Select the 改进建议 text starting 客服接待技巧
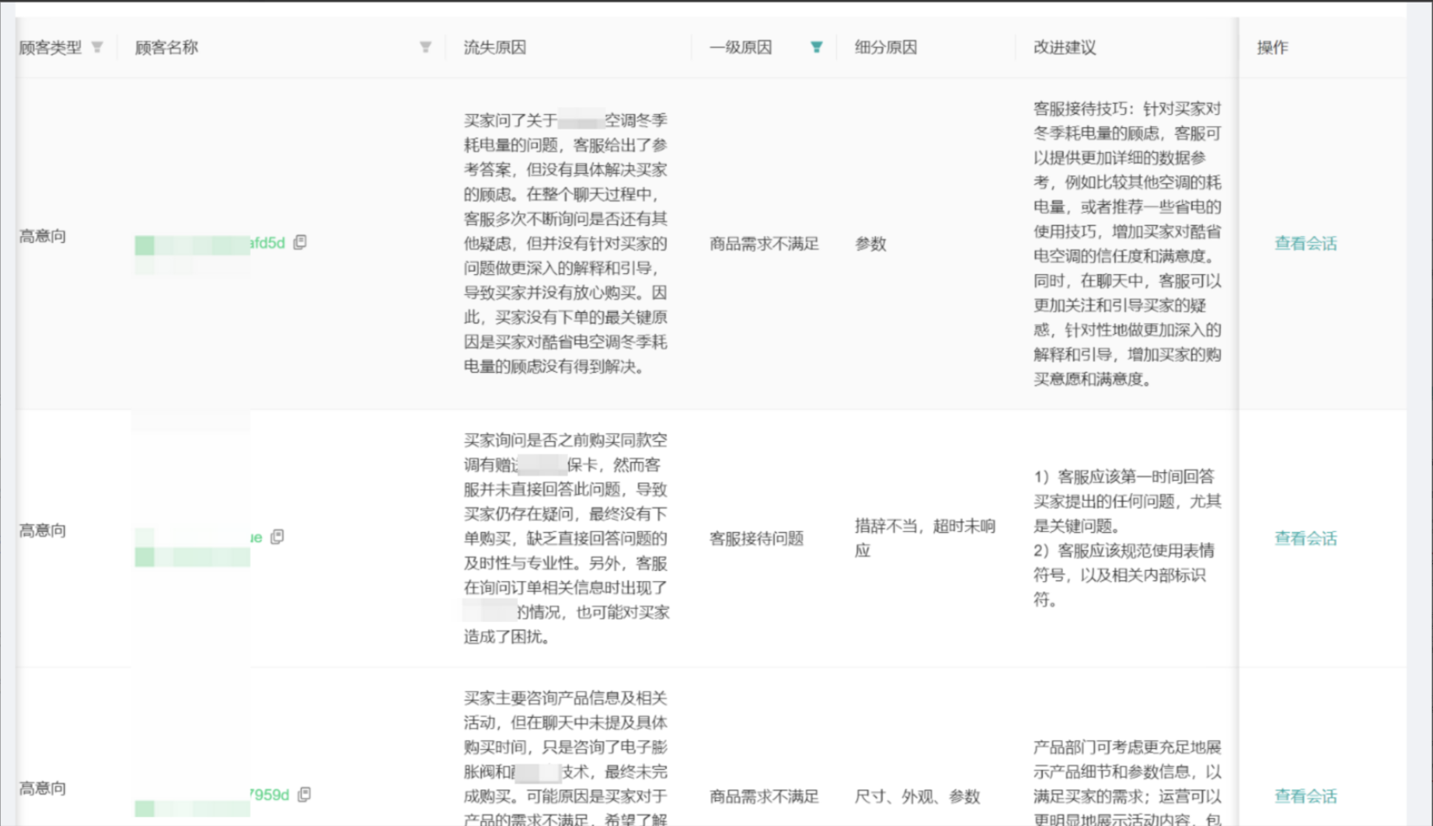1433x826 pixels. (1128, 244)
